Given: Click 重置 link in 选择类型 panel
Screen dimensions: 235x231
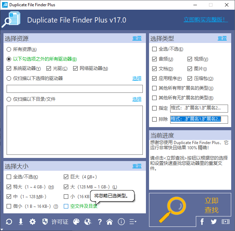Looking at the screenshot, I should point(222,38).
